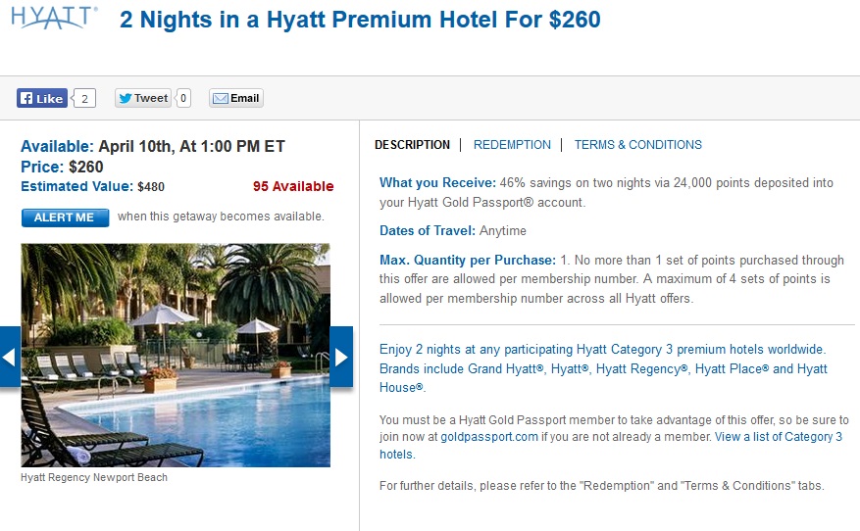Click the Facebook like count bubble
Screen dimensions: 860x531
point(85,98)
